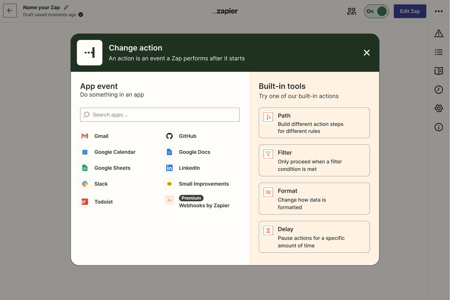
Task: Click the Google Sheets app icon
Action: pos(85,168)
